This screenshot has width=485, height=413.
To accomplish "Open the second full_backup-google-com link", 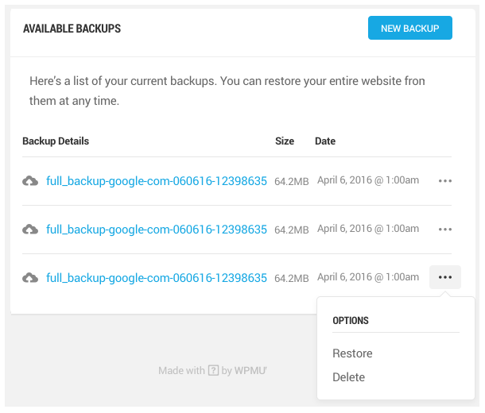I will point(157,230).
